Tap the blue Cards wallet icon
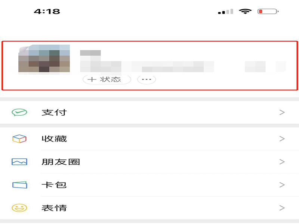The image size is (299, 224). (x=20, y=185)
